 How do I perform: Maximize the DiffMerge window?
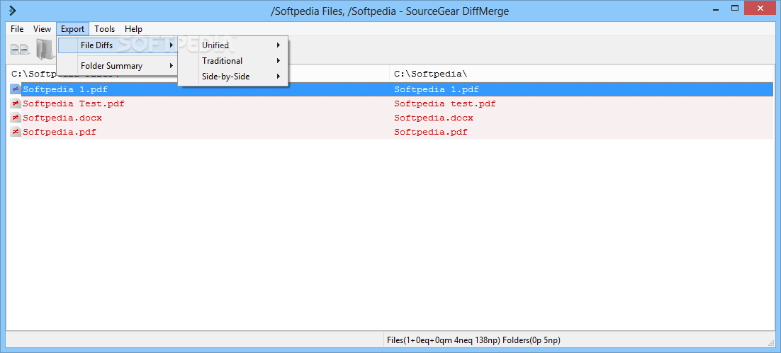coord(735,8)
